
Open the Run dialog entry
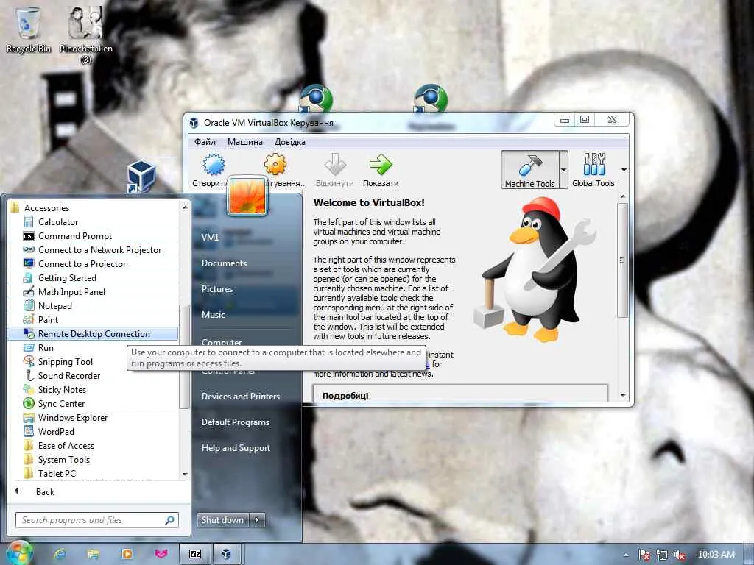pos(46,347)
